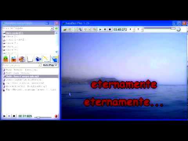Click the blue recycle bin icon
The height and width of the screenshot is (141, 188).
click(x=54, y=59)
